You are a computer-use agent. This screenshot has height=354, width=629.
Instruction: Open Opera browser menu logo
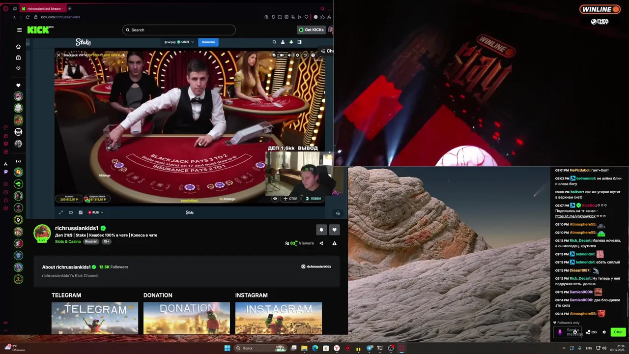(5, 8)
